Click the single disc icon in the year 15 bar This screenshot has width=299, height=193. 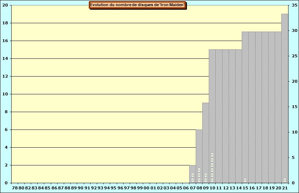pyautogui.click(x=245, y=180)
